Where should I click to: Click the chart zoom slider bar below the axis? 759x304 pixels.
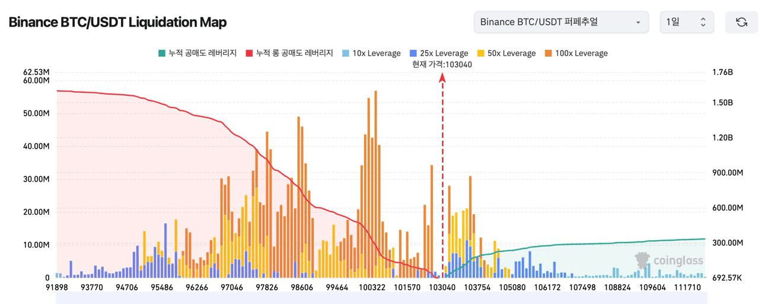click(381, 298)
